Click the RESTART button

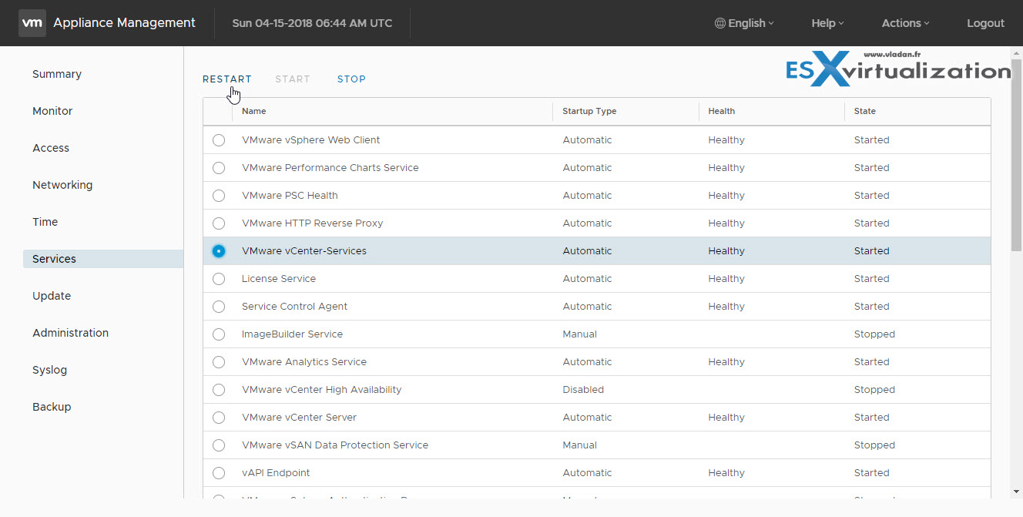click(x=227, y=79)
